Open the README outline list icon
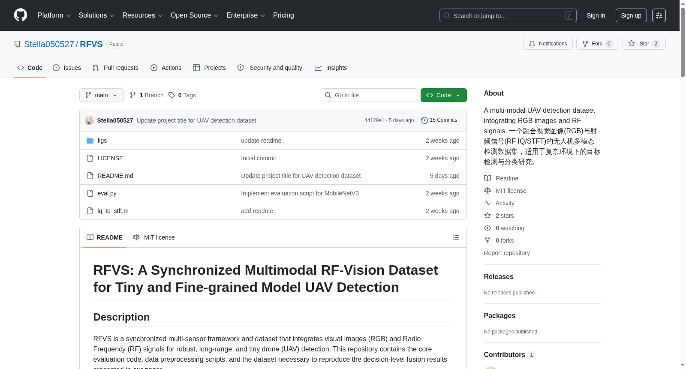 (x=456, y=237)
